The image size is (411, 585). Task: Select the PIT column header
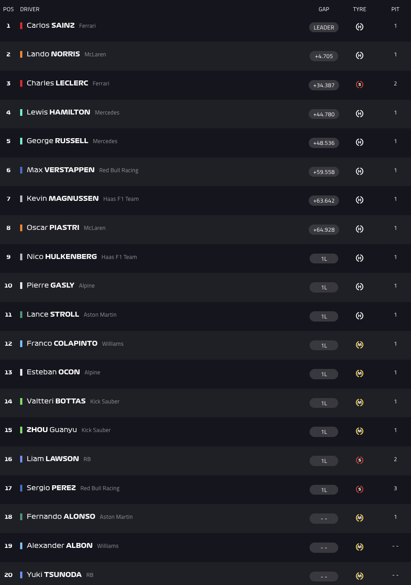395,9
